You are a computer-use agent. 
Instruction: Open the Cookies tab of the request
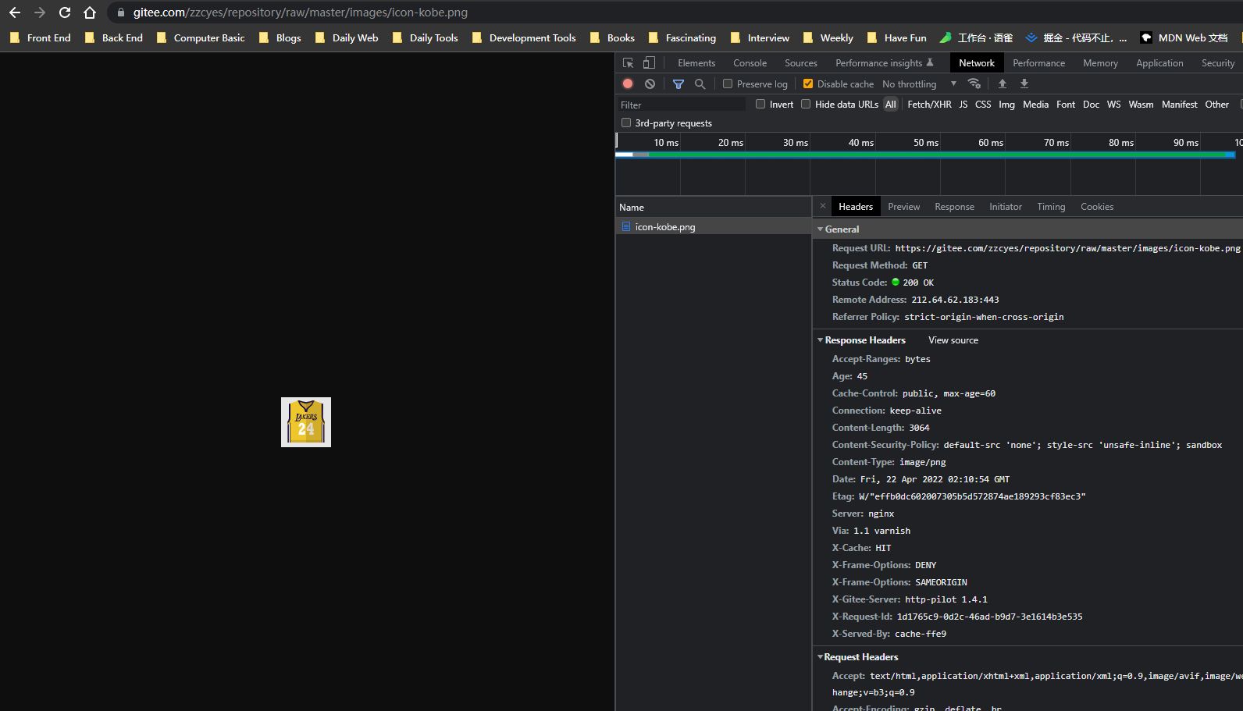click(1097, 207)
